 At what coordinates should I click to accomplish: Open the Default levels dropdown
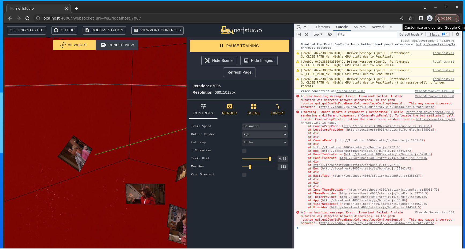tap(411, 34)
